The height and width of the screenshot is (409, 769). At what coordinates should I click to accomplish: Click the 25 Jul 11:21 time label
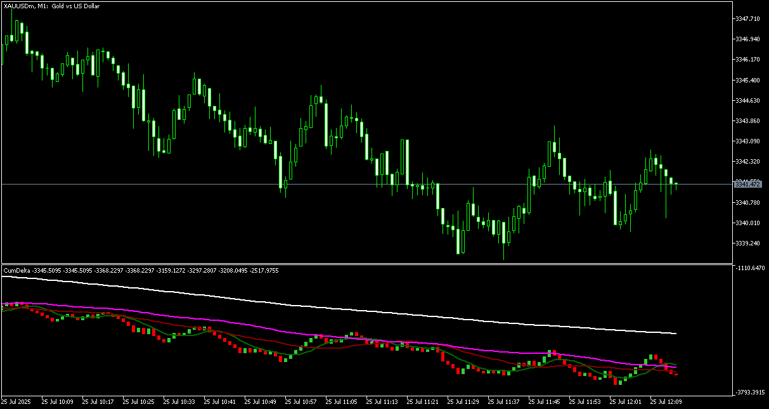423,402
